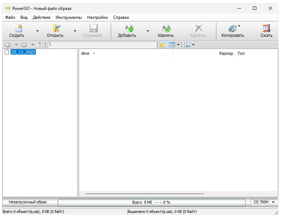281x218 pixels.
Task: Sort by the Имя column header
Action: click(x=125, y=54)
